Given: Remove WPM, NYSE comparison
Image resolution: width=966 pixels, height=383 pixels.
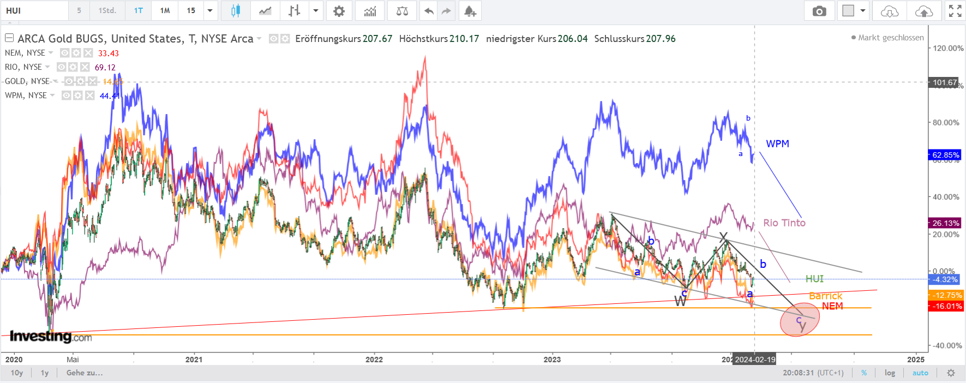Looking at the screenshot, I should [x=90, y=95].
